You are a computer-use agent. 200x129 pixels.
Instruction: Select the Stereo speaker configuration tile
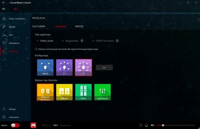pyautogui.click(x=45, y=67)
